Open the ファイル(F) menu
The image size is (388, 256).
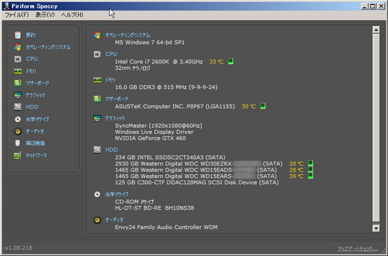pyautogui.click(x=17, y=15)
